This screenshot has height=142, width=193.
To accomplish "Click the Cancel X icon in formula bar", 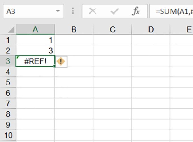I will pos(93,11).
